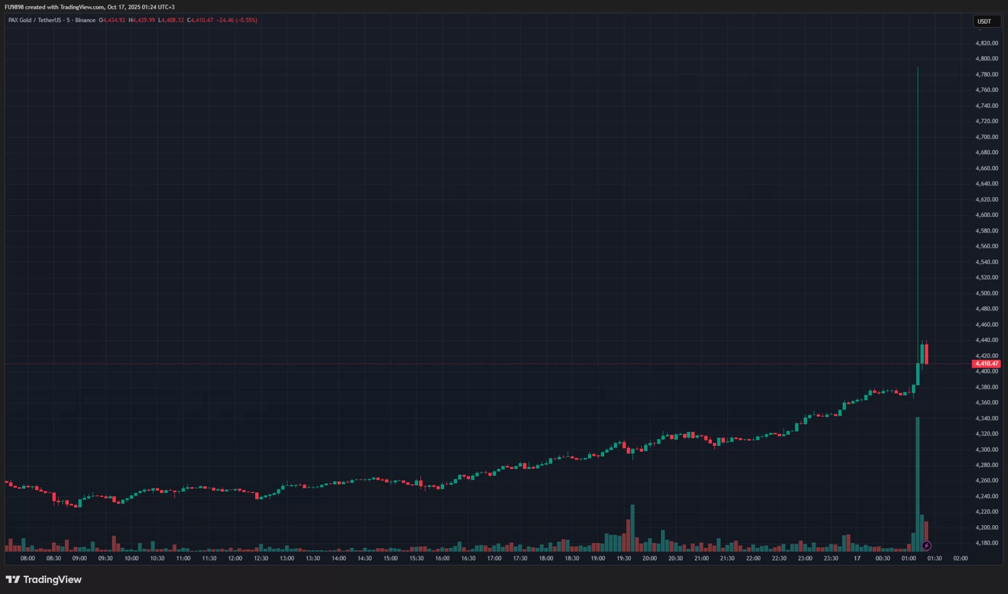The image size is (1008, 594).
Task: Click the 4,800.00 level on the price axis
Action: click(x=986, y=58)
